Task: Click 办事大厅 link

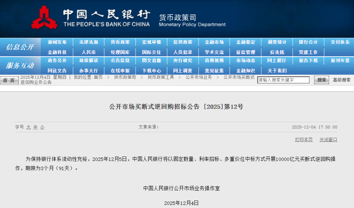Action: pos(89,71)
